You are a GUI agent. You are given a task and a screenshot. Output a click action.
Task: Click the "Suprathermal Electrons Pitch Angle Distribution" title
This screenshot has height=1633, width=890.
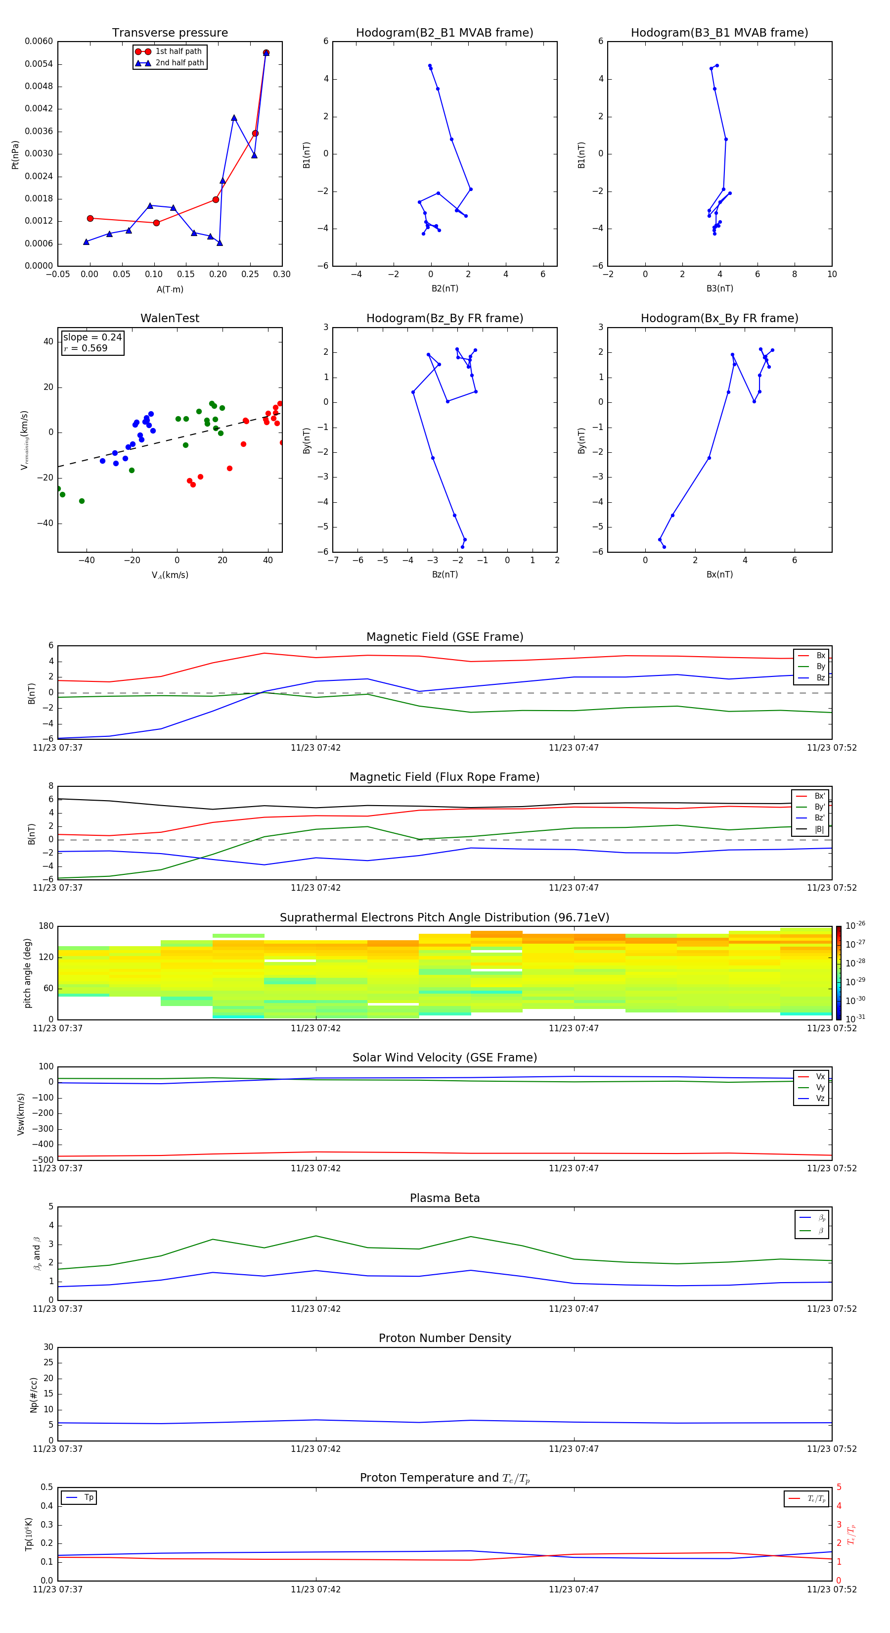(x=444, y=917)
